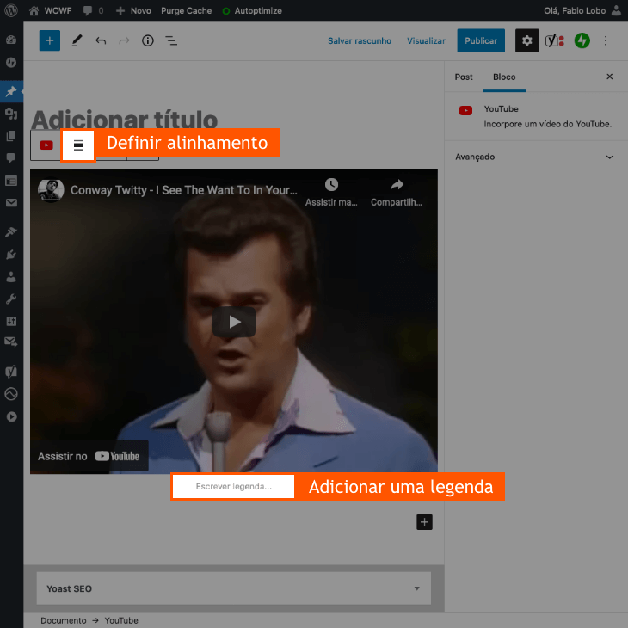Open the Comments sidebar icon
The height and width of the screenshot is (628, 628).
[x=11, y=157]
